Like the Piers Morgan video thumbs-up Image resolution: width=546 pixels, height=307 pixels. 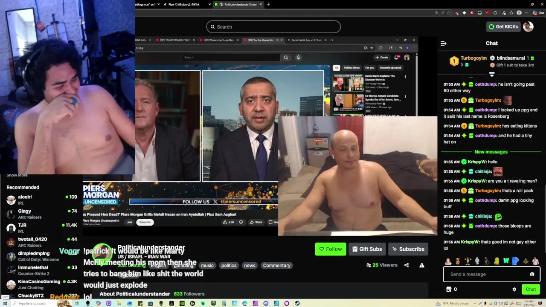click(x=229, y=222)
